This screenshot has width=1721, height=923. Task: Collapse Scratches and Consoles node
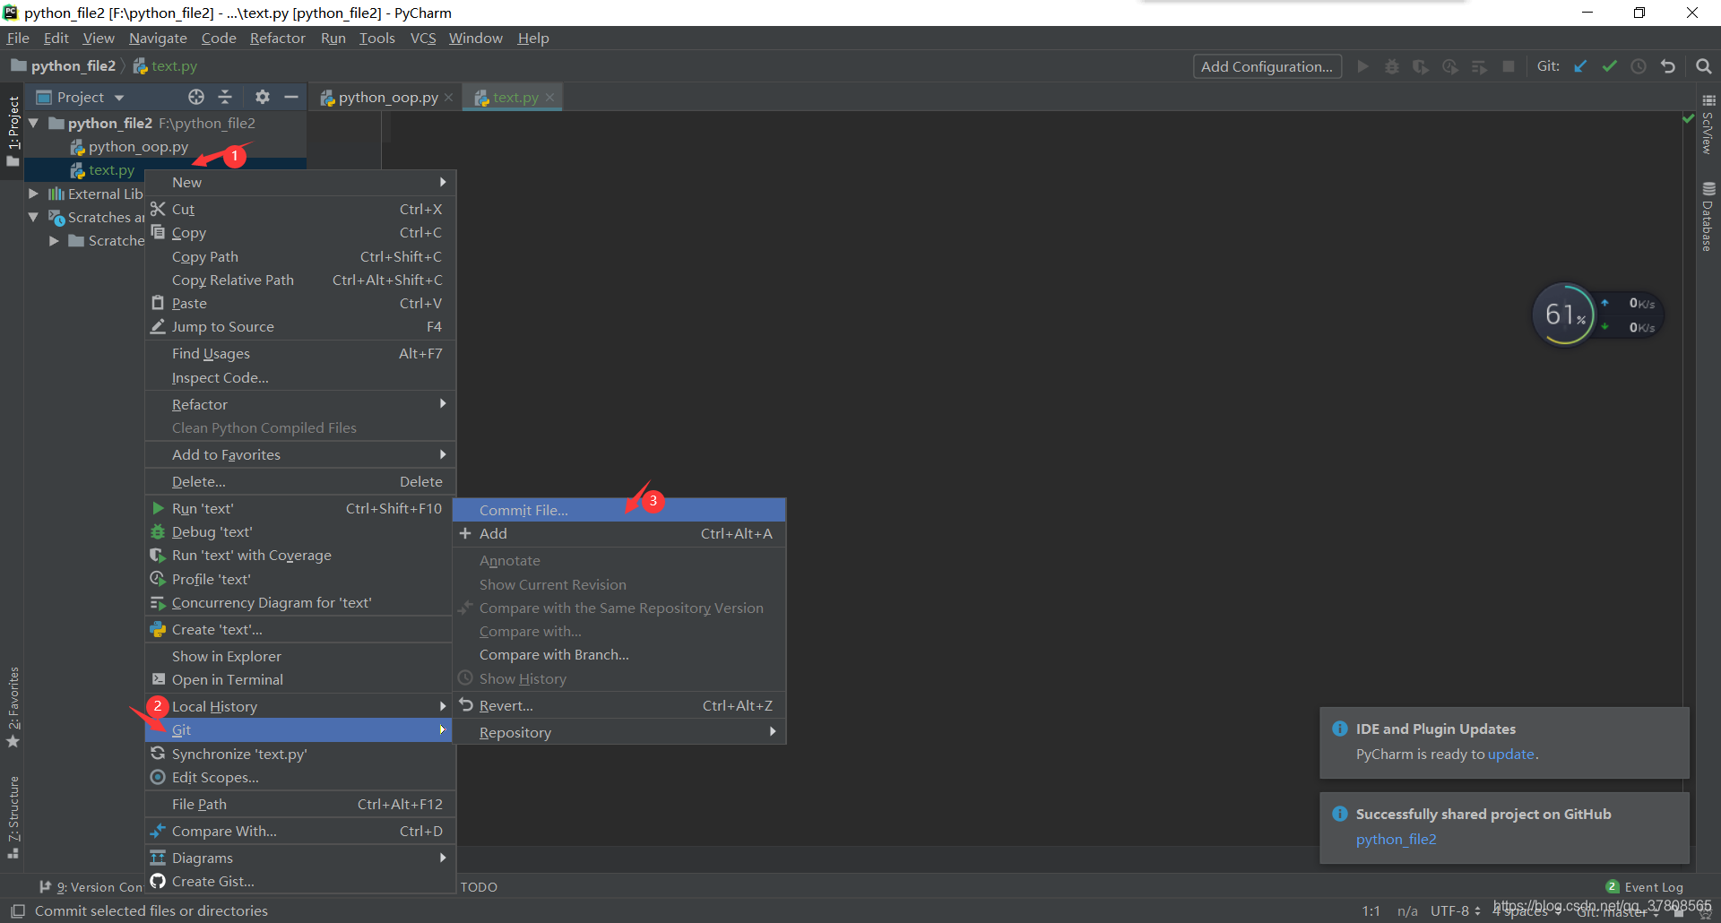(33, 217)
